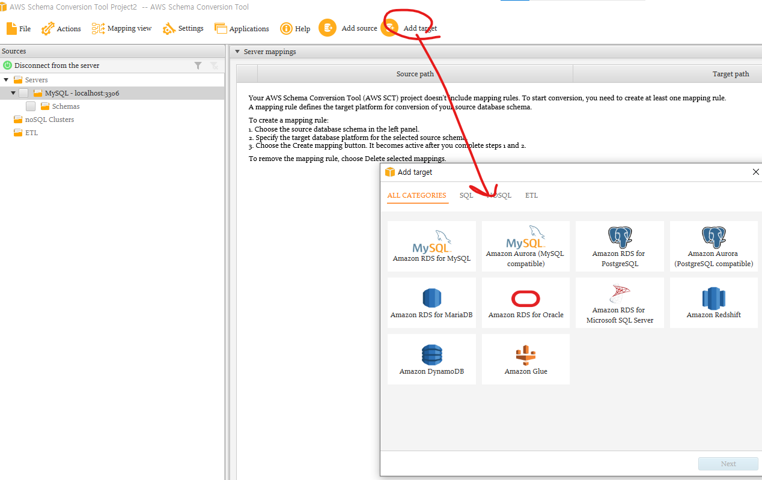Viewport: 762px width, 480px height.
Task: Click the Mapping view icon
Action: (x=98, y=28)
